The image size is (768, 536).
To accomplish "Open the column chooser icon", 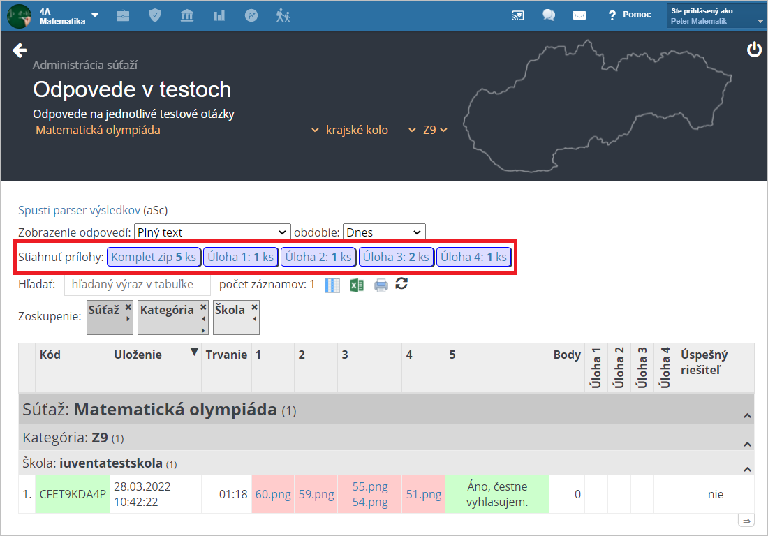I will click(x=332, y=285).
